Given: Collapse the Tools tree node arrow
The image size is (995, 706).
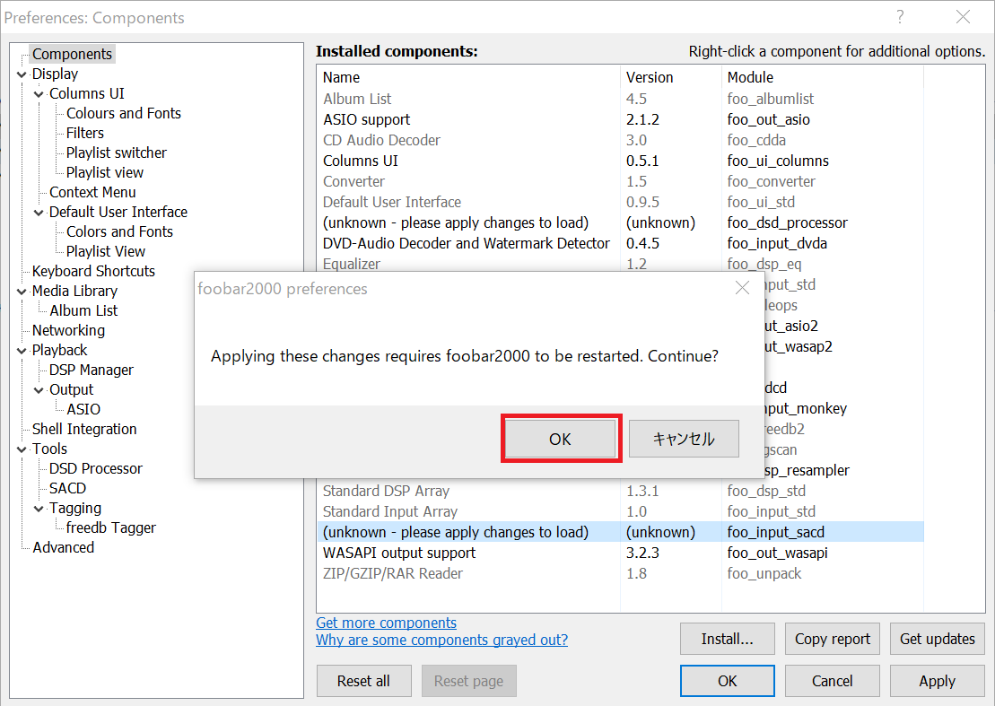Looking at the screenshot, I should [22, 449].
